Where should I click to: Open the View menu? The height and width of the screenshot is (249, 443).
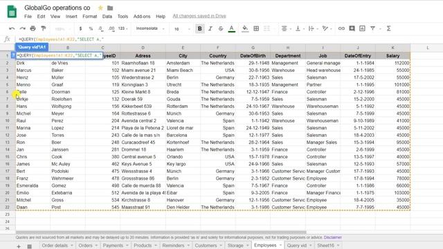(x=55, y=17)
